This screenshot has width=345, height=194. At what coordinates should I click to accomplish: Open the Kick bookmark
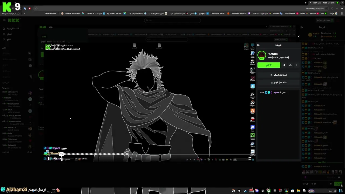tap(324, 13)
